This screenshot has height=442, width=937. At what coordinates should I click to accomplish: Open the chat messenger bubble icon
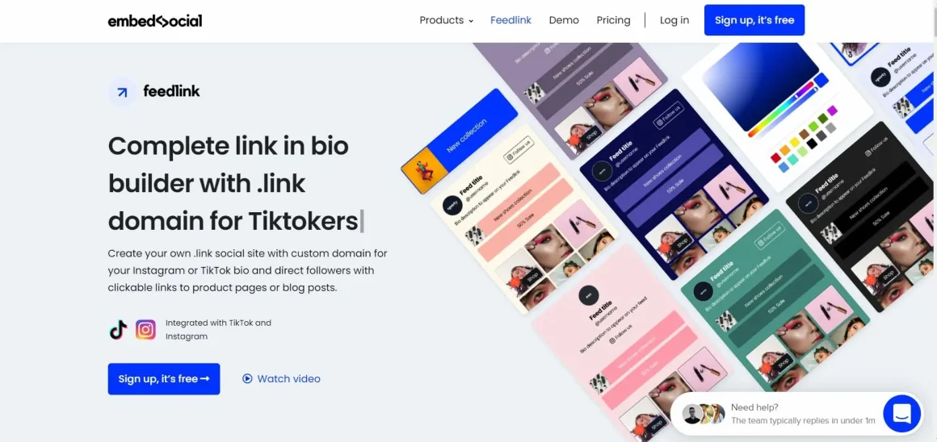[901, 413]
